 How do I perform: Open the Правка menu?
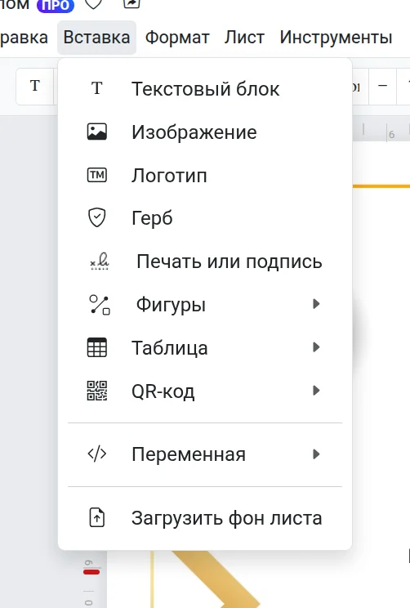[x=24, y=38]
